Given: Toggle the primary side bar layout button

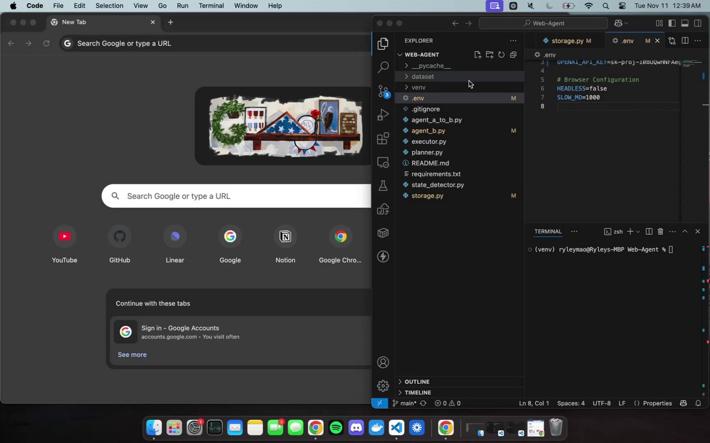Looking at the screenshot, I should [x=672, y=23].
